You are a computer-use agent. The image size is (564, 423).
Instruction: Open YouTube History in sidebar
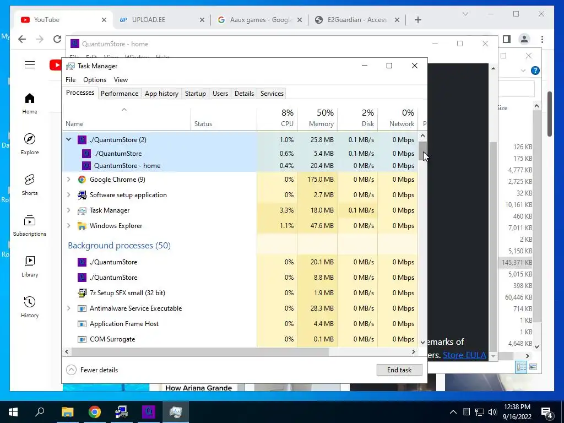point(30,307)
